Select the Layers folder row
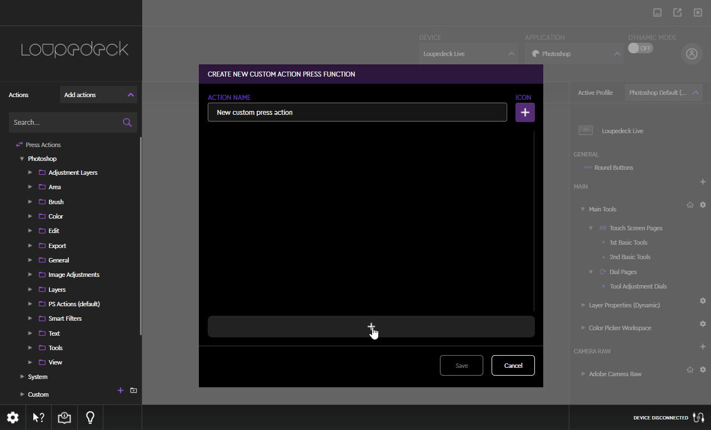Image resolution: width=711 pixels, height=430 pixels. pos(57,290)
